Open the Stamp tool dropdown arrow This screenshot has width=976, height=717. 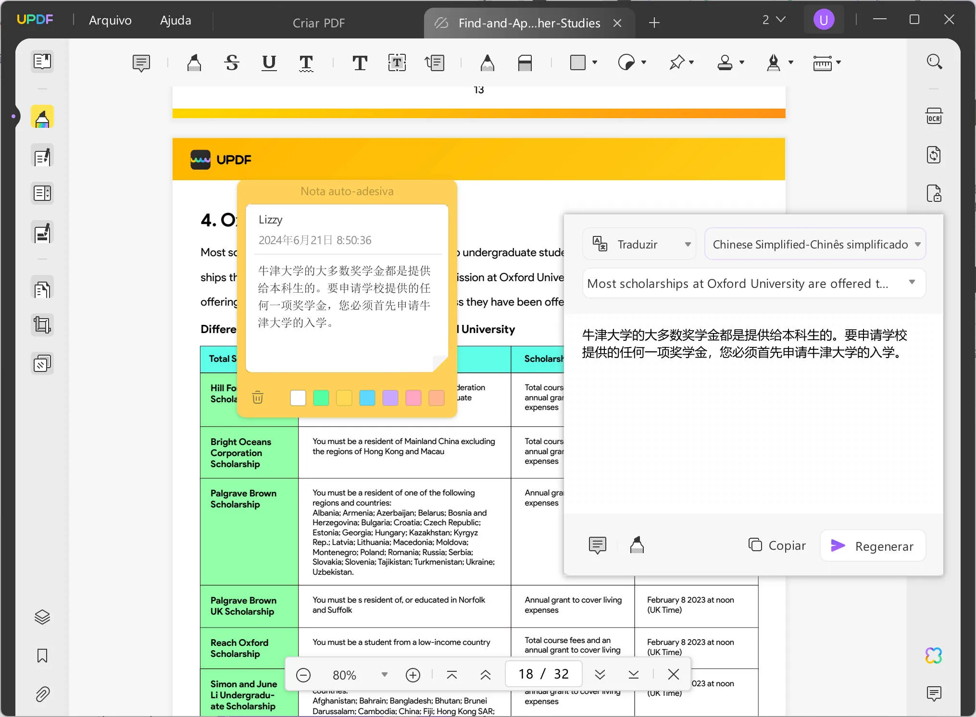pyautogui.click(x=742, y=62)
